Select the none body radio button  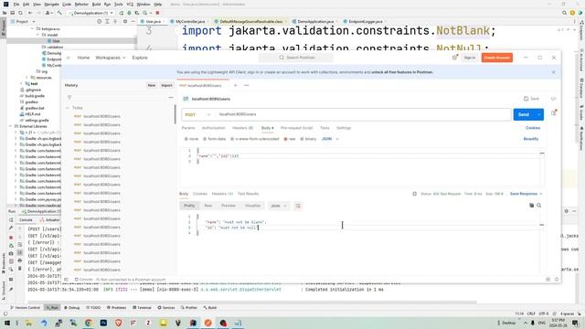[186, 139]
